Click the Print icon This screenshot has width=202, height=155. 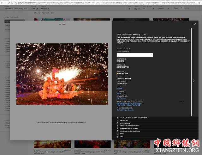coord(117,134)
